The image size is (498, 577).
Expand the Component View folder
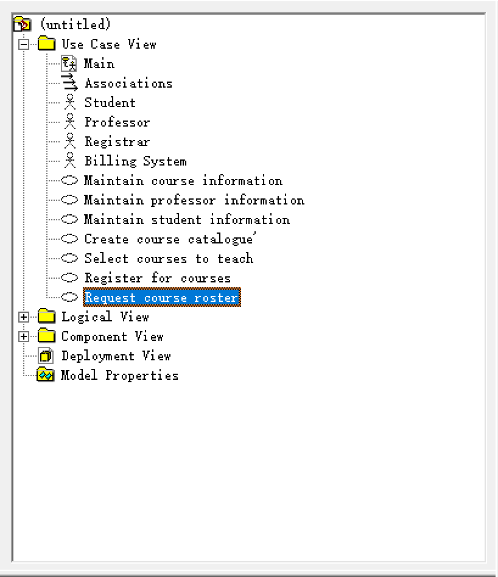click(x=24, y=337)
